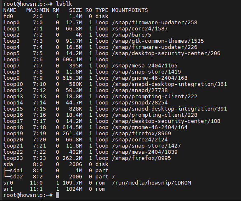The height and width of the screenshot is (201, 241).
Task: Select the /run/media/howsnip/CDROM path
Action: pos(151,183)
